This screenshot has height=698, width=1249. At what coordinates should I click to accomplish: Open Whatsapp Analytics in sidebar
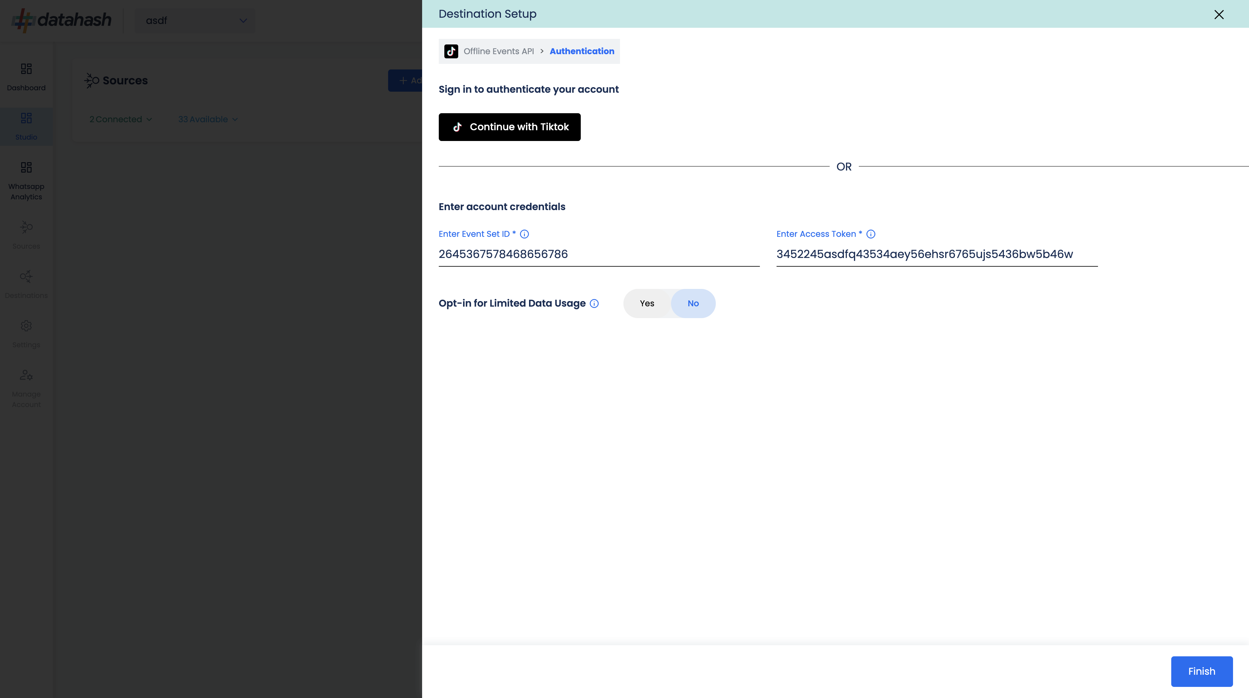pos(26,168)
